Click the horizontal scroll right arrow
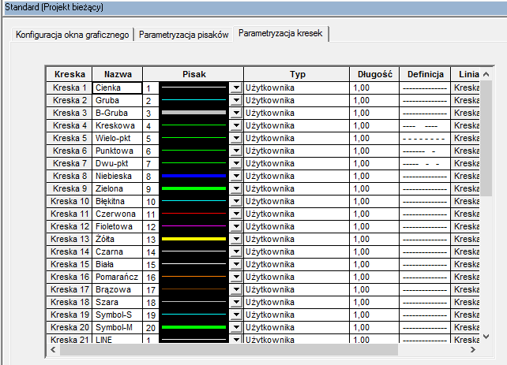The image size is (507, 365). 473,349
